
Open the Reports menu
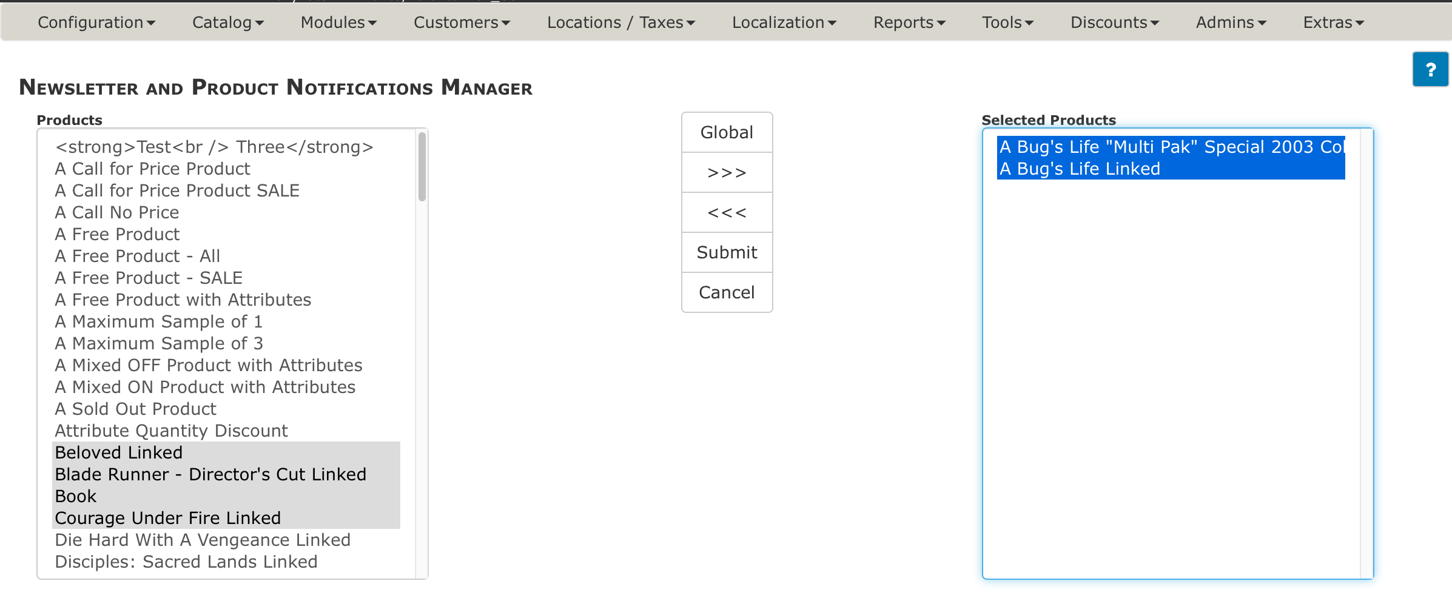(x=909, y=22)
